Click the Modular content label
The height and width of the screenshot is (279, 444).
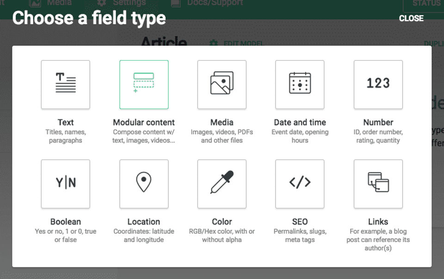click(x=144, y=122)
